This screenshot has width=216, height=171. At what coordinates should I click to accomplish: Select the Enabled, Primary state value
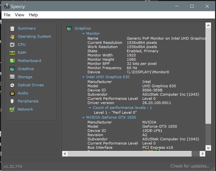pos(143,51)
